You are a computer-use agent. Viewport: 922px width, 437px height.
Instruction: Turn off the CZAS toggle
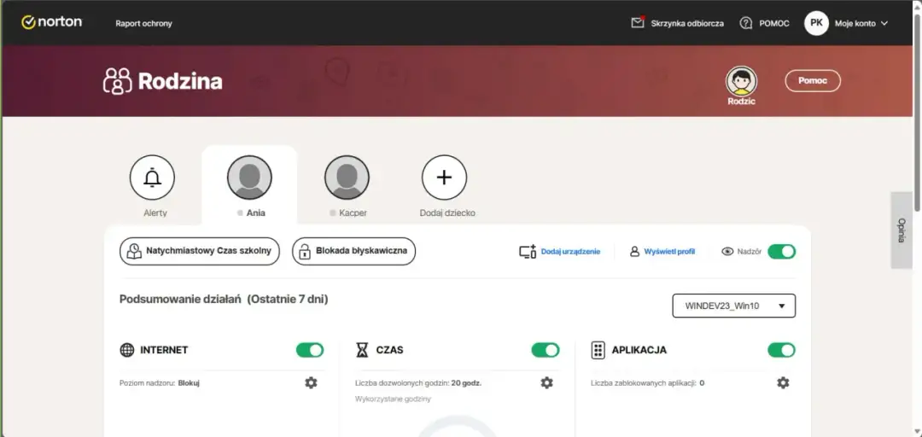546,350
